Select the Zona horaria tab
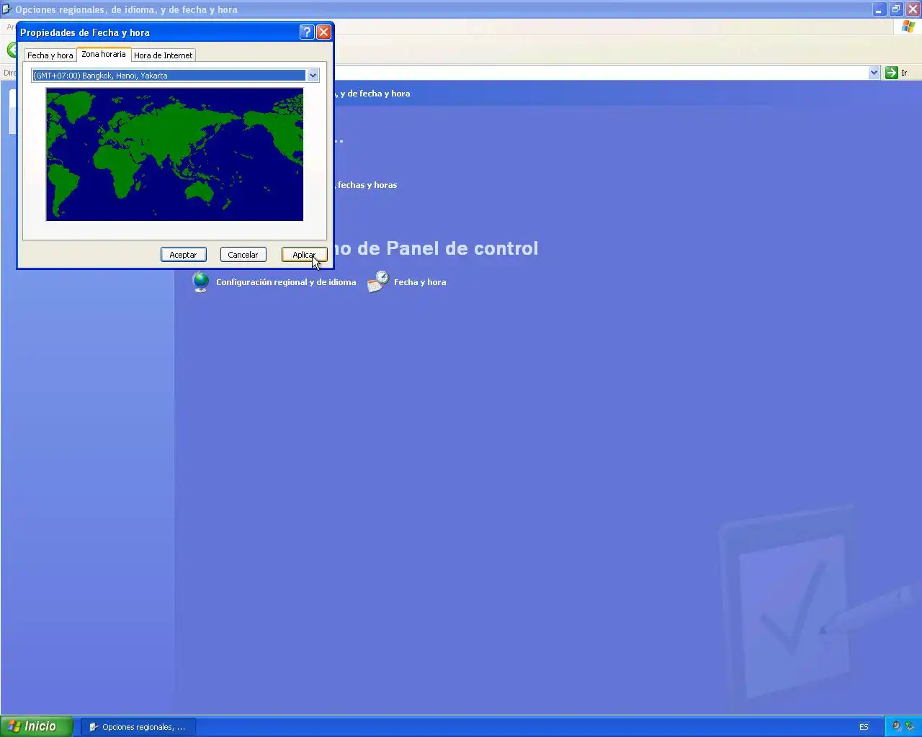922x737 pixels. click(x=104, y=54)
